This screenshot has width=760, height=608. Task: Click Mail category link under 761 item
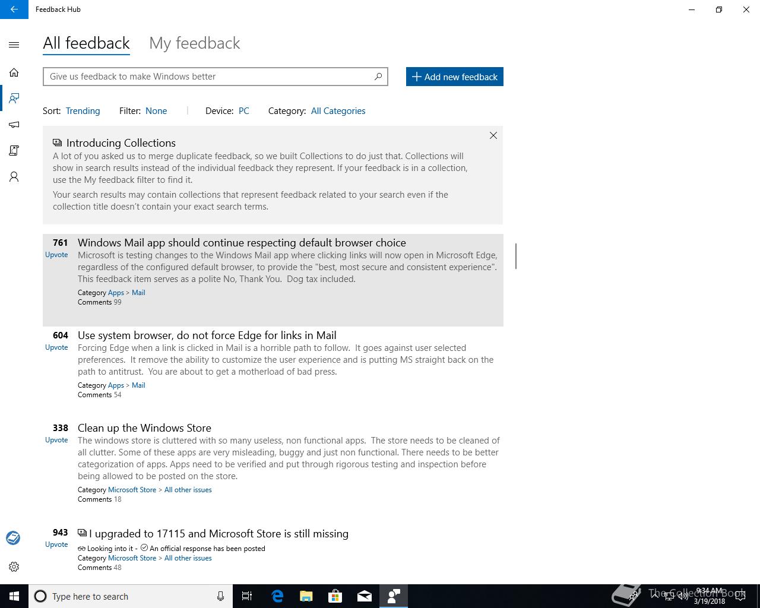(x=138, y=293)
